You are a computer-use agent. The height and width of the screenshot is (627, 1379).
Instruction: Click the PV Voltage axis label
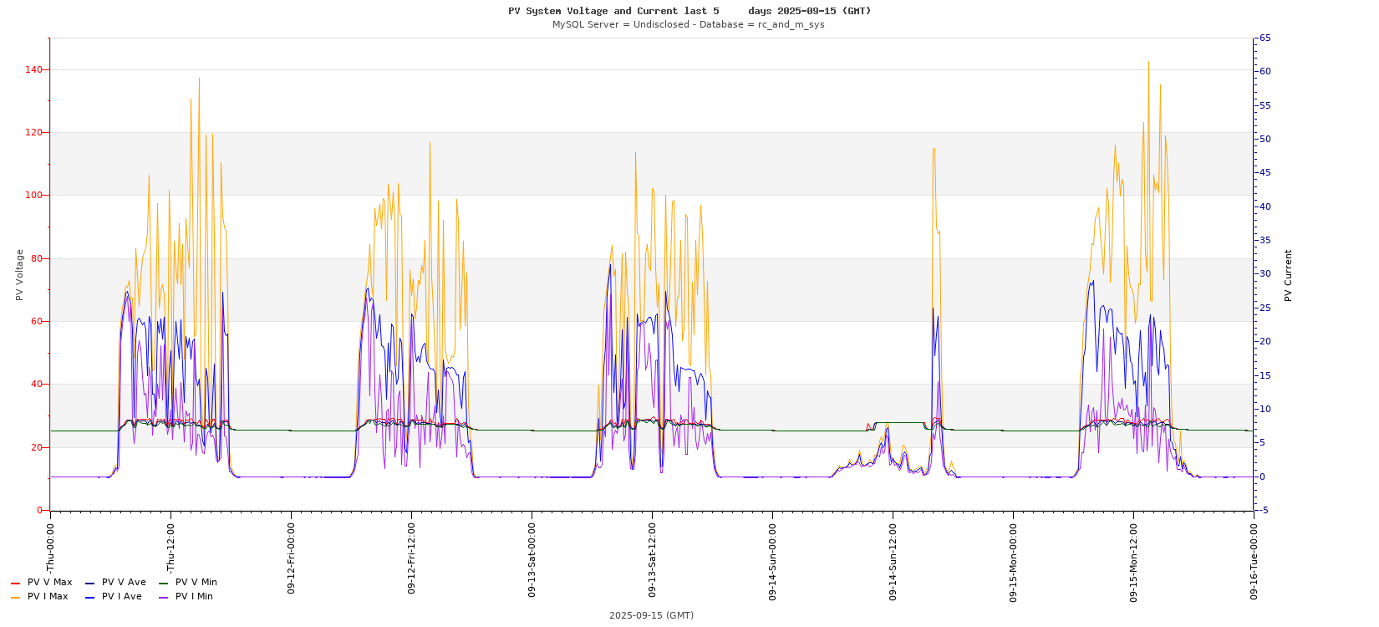point(19,275)
